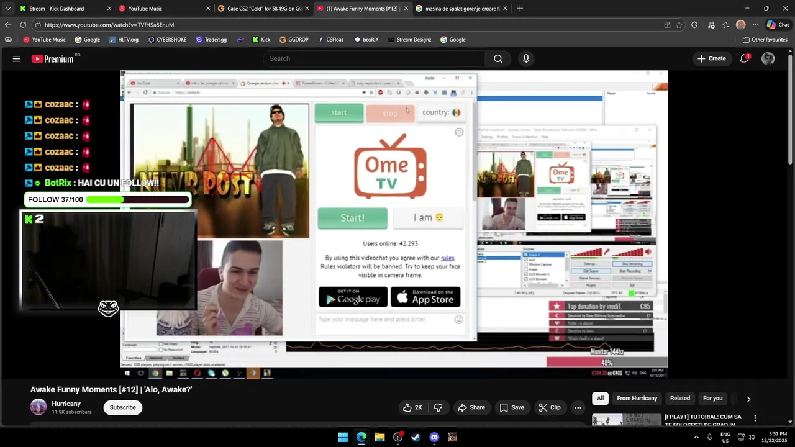
Task: Open YouTube notifications bell
Action: pos(744,58)
